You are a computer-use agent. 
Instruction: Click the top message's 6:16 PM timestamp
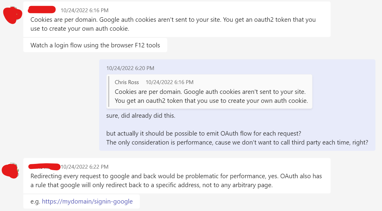85,10
